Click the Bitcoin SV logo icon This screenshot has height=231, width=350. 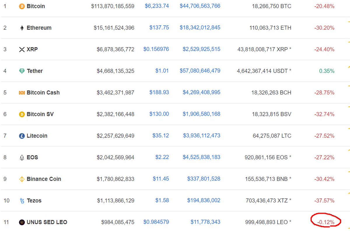pos(22,114)
